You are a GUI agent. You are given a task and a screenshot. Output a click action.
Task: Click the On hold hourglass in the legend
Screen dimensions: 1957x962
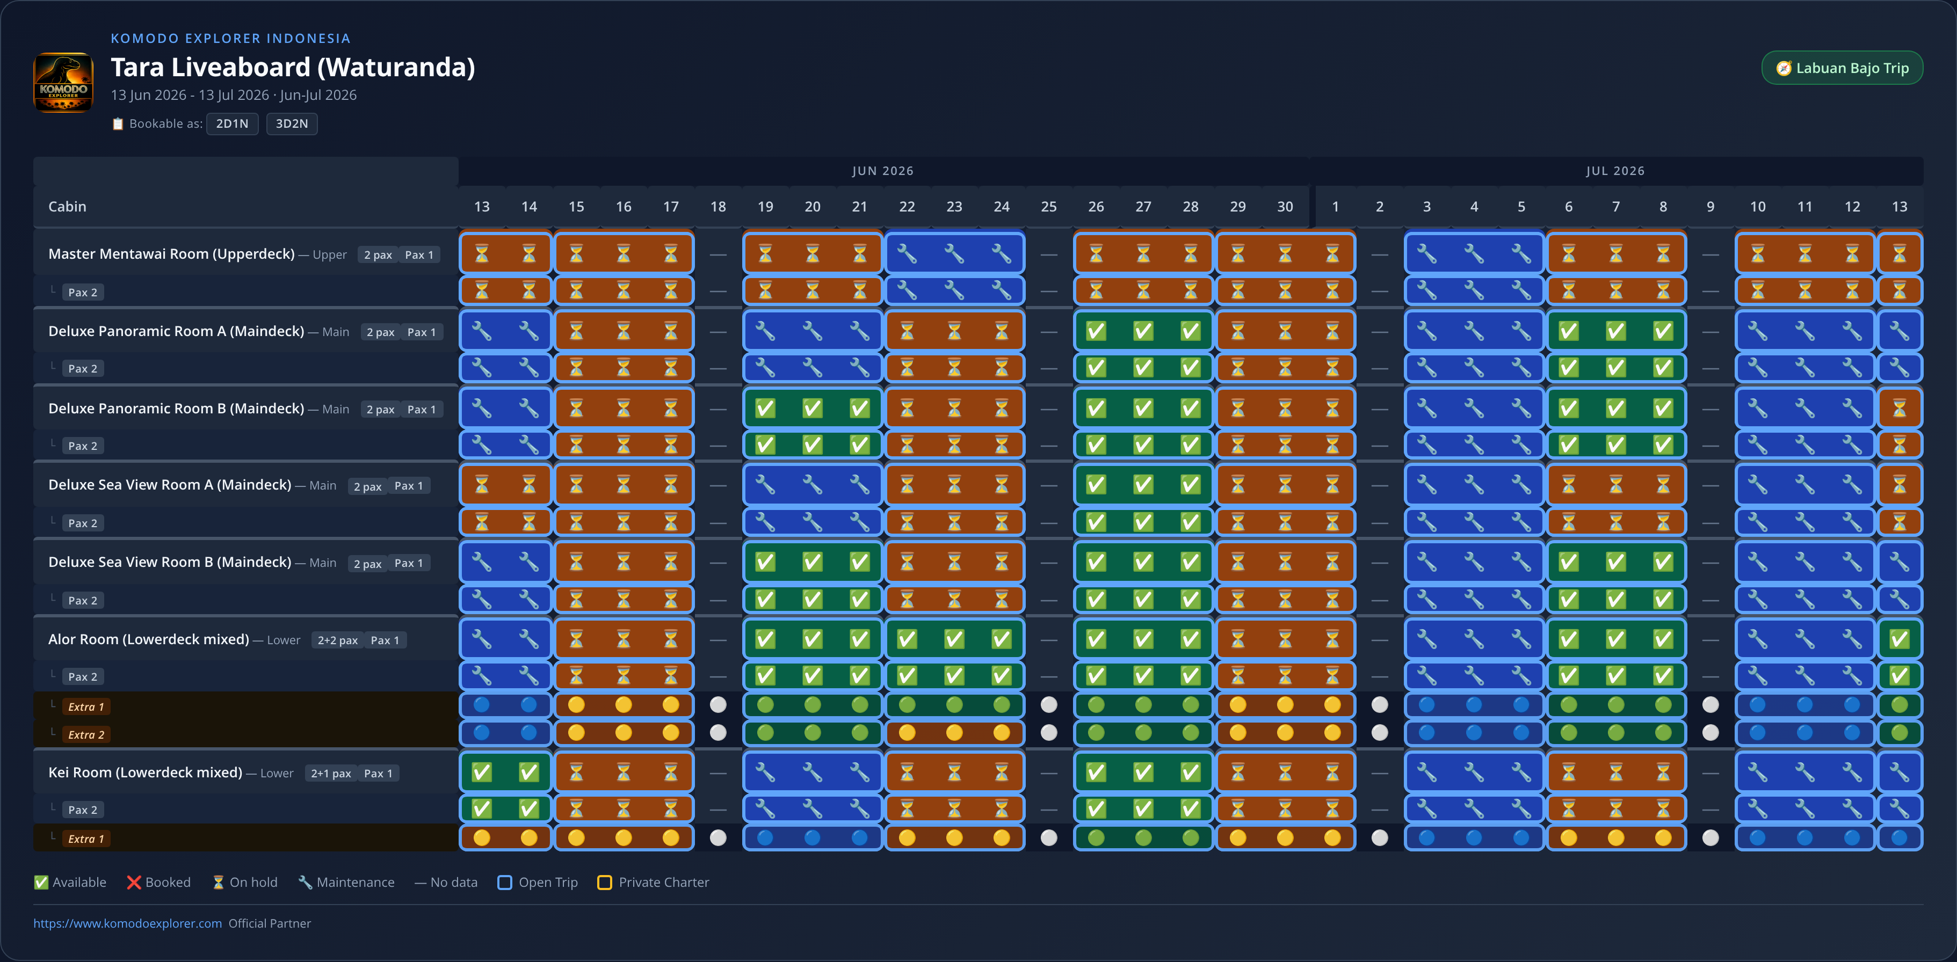pos(218,882)
